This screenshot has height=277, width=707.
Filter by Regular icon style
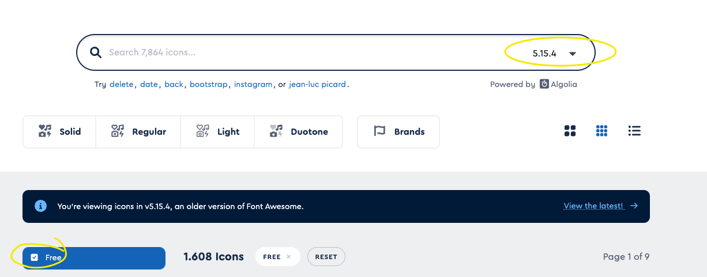click(138, 132)
